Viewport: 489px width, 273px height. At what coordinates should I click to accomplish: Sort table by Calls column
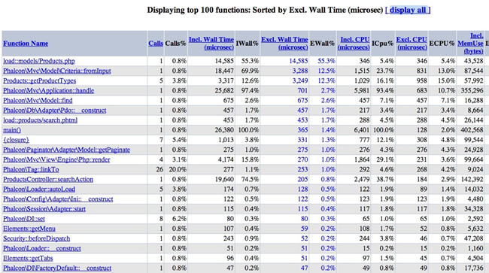(156, 44)
